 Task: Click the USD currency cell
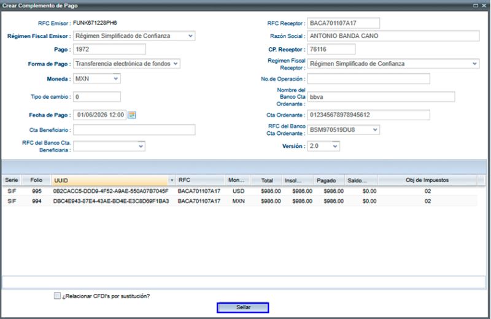coord(238,191)
